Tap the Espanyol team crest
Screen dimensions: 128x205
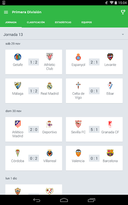tap(78, 57)
